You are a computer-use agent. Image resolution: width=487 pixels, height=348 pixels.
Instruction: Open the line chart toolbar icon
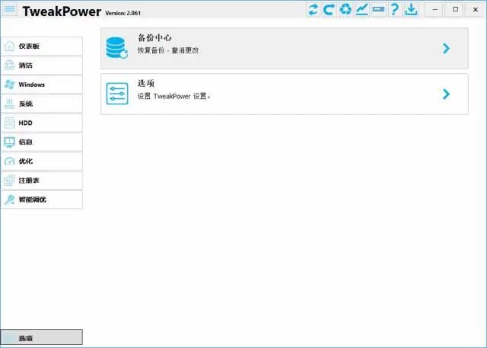[362, 9]
